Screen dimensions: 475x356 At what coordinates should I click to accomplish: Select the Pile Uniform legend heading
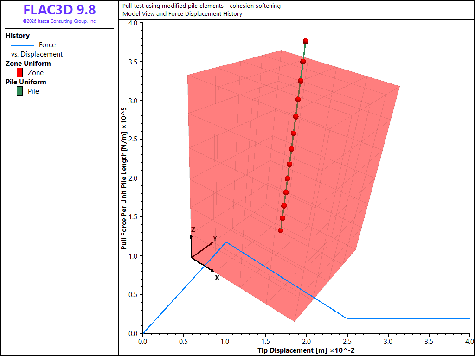(x=26, y=82)
